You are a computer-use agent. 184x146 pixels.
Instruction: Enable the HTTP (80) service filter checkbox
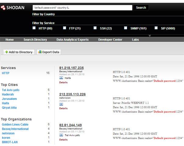click(x=34, y=28)
